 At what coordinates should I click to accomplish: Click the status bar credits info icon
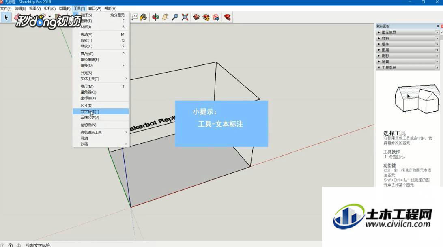tap(11, 245)
